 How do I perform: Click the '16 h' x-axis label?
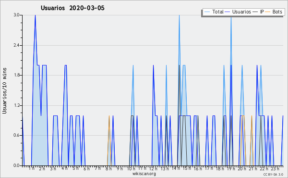coord(198,169)
